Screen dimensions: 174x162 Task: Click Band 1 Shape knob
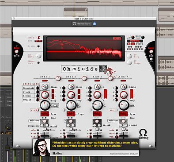click(x=45, y=87)
